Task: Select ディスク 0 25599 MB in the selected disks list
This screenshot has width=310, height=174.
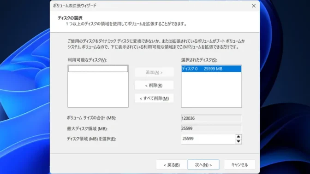Action: click(211, 69)
